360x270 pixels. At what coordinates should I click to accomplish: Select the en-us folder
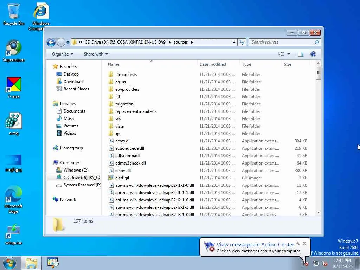(x=120, y=82)
